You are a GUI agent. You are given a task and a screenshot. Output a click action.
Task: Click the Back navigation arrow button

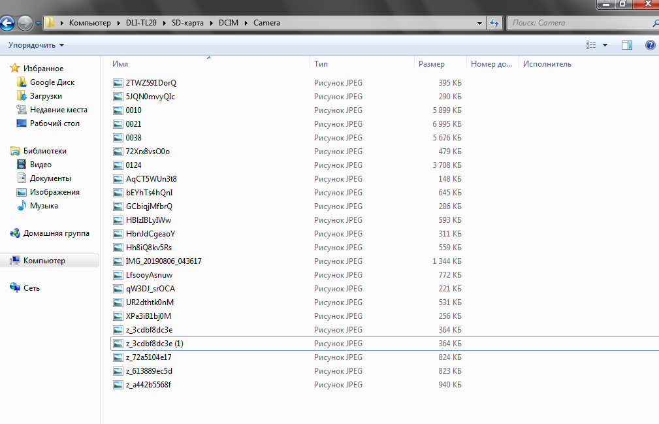[x=7, y=24]
